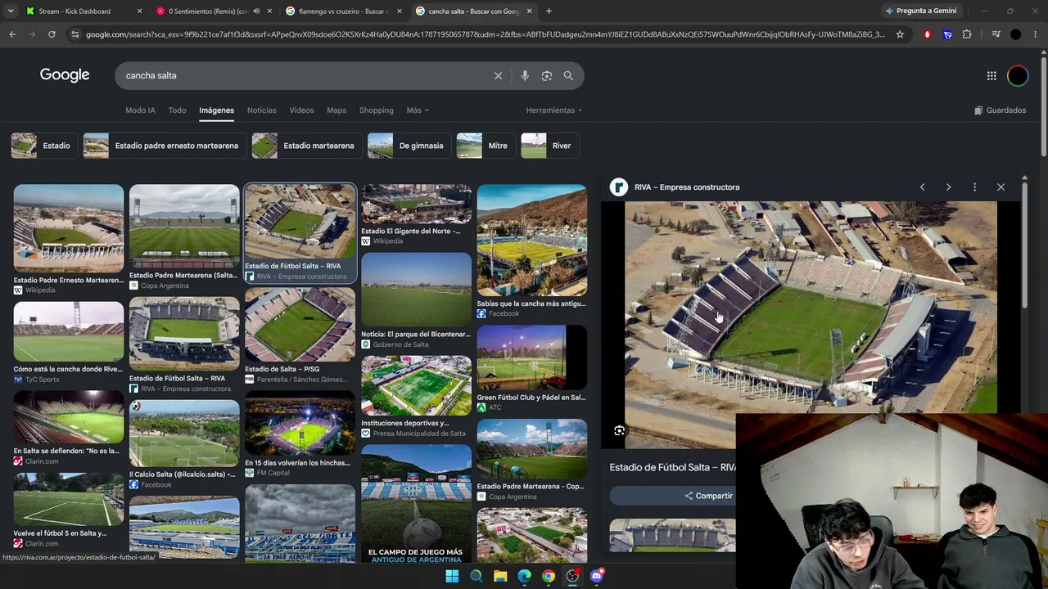Open the preview panel's three-dot options
Viewport: 1048px width, 589px height.
(x=974, y=187)
